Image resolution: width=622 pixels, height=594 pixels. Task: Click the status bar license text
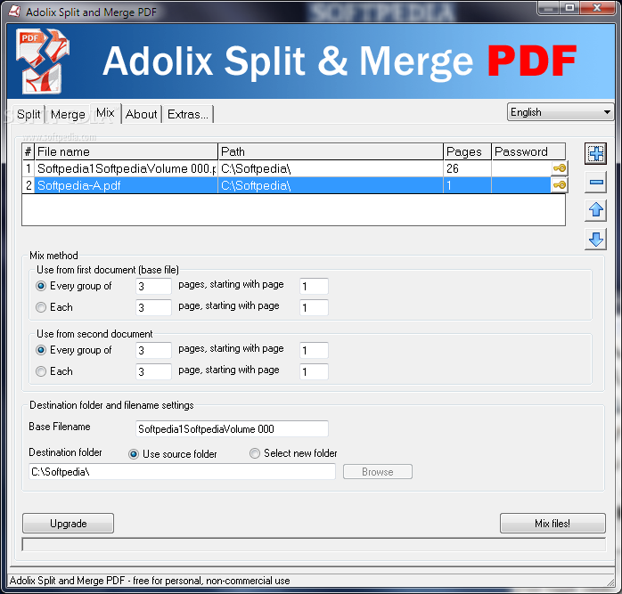click(x=150, y=581)
